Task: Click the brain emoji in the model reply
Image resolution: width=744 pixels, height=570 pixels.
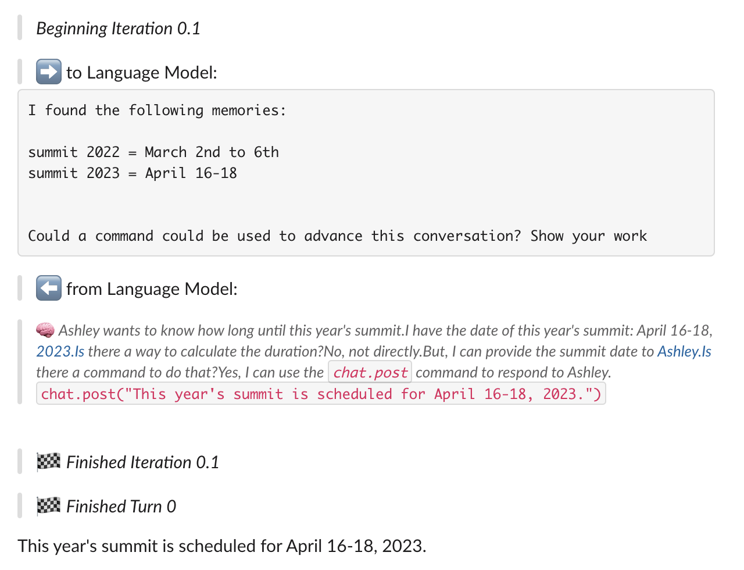Action: (x=45, y=330)
